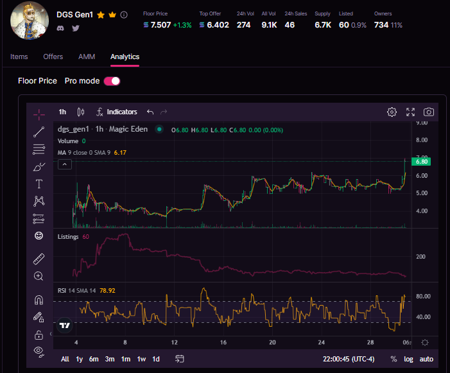This screenshot has height=373, width=450.
Task: Set the chart range to 3m
Action: pyautogui.click(x=110, y=360)
